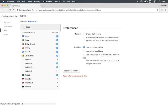168x105 pixels.
Task: Expand the Ansible versions arrow
Action: [x=57, y=87]
